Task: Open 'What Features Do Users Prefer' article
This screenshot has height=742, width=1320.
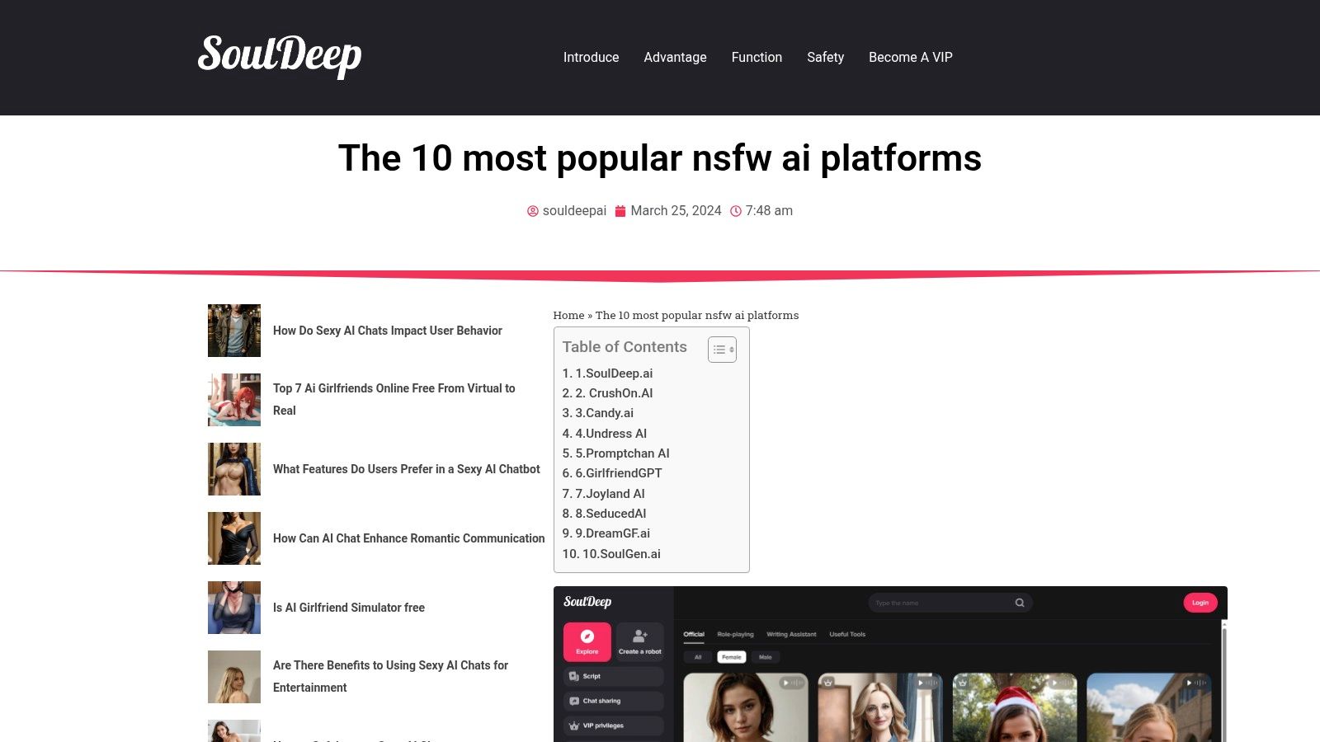Action: (x=407, y=469)
